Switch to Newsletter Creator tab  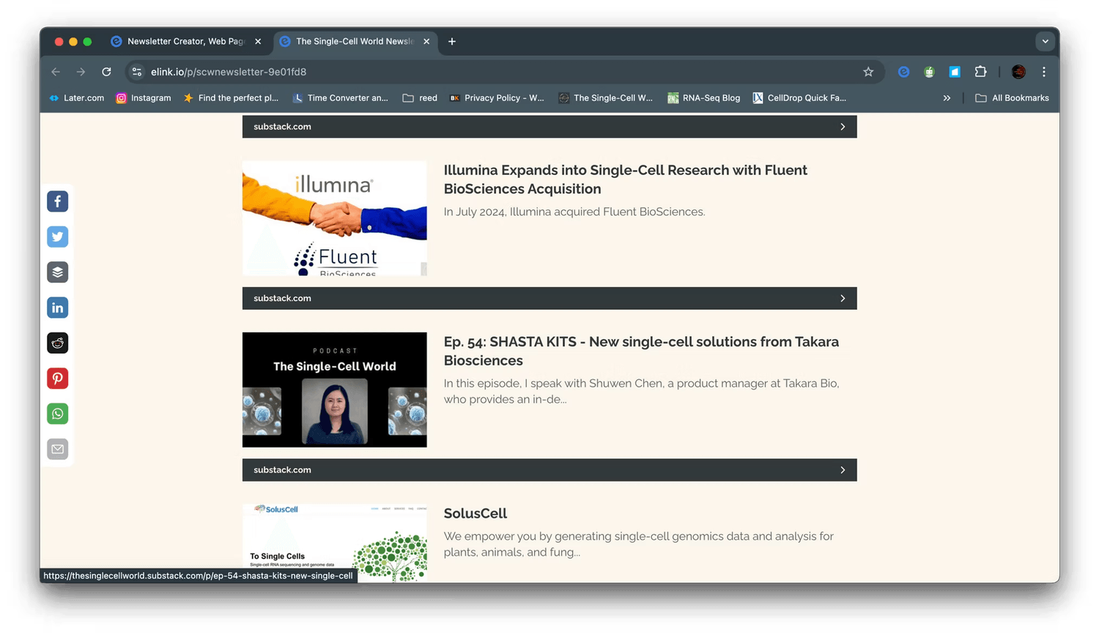pos(186,42)
